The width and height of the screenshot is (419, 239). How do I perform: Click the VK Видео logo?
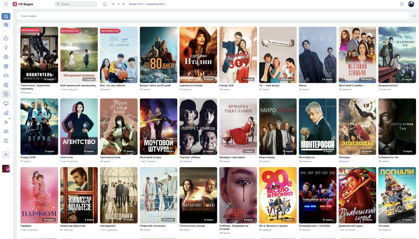(23, 4)
